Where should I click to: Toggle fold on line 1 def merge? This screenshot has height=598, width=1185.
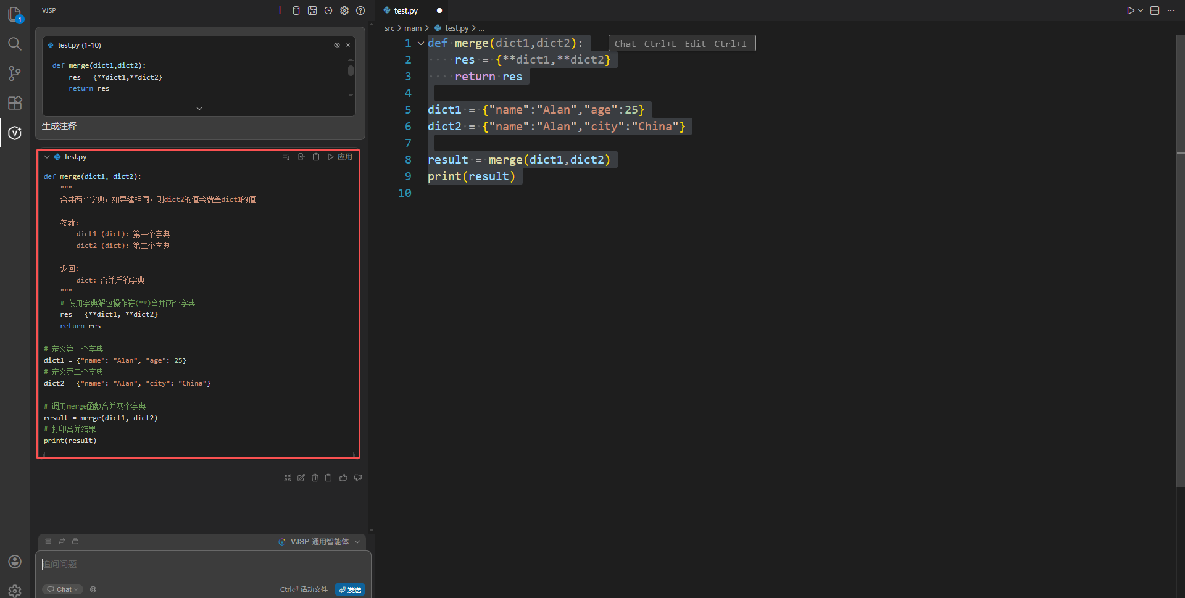[421, 43]
